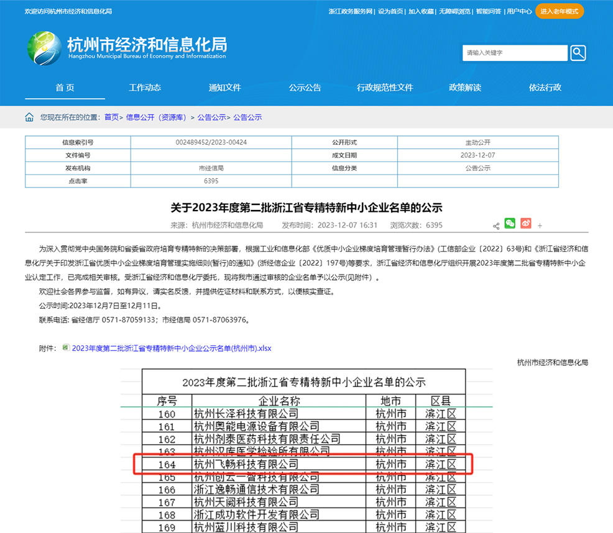Click 无障碍浏览 accessibility link
The height and width of the screenshot is (533, 613).
click(x=454, y=11)
